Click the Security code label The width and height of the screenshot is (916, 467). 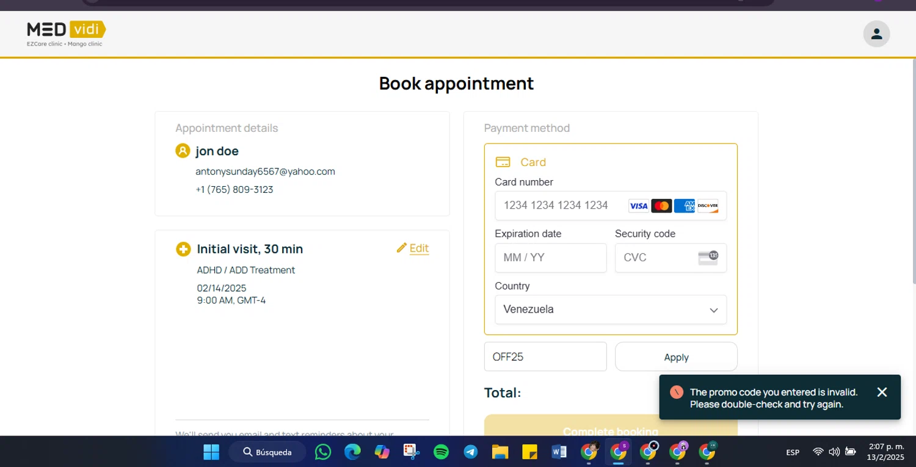[645, 234]
